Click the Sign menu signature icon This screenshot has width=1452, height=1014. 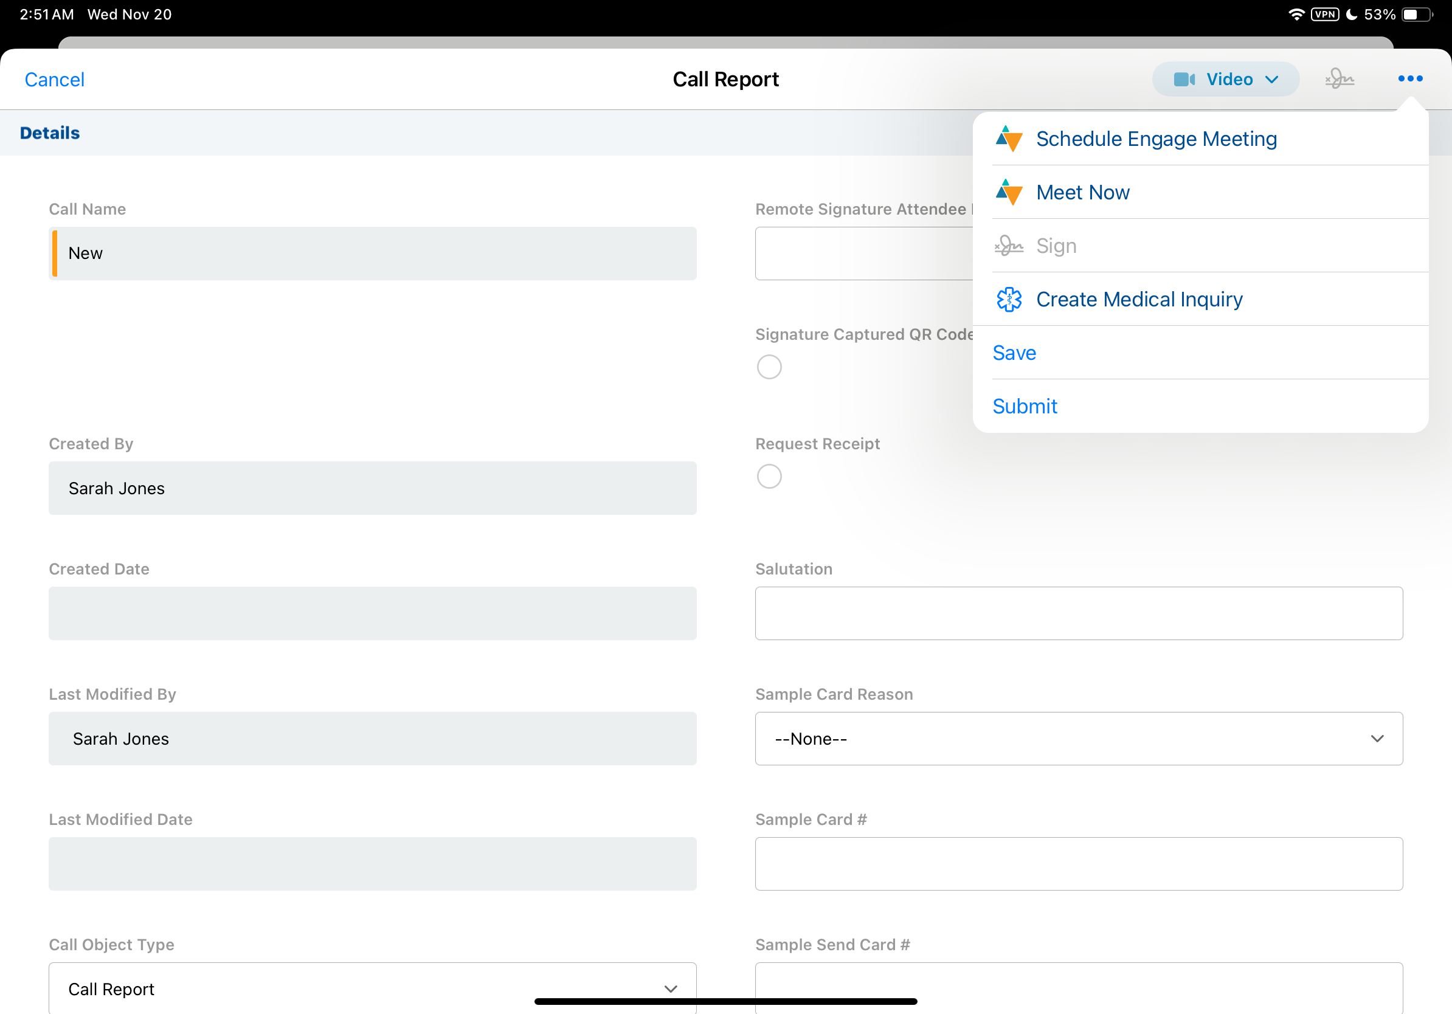coord(1009,246)
